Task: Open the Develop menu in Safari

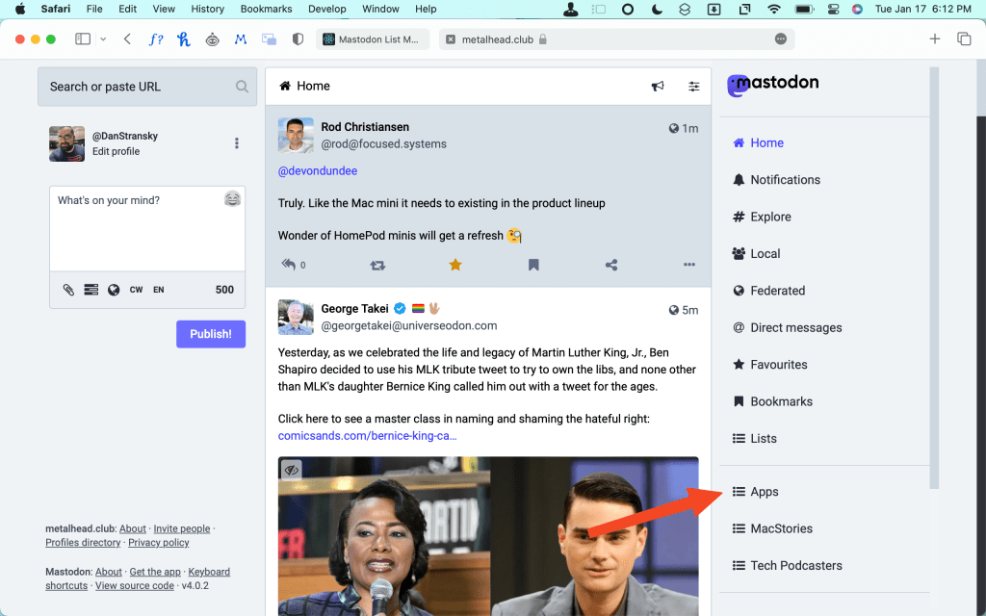Action: [x=326, y=9]
